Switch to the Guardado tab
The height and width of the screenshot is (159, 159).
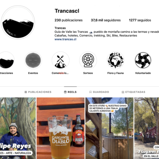[x=99, y=92]
